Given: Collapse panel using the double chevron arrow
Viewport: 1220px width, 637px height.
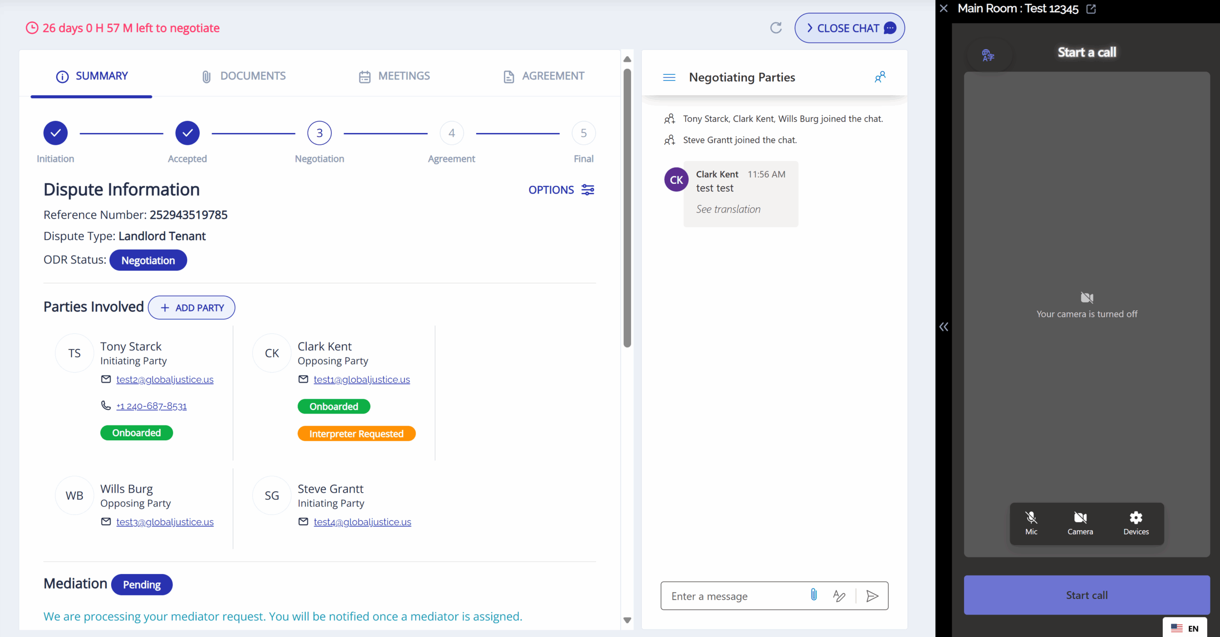Looking at the screenshot, I should point(944,327).
